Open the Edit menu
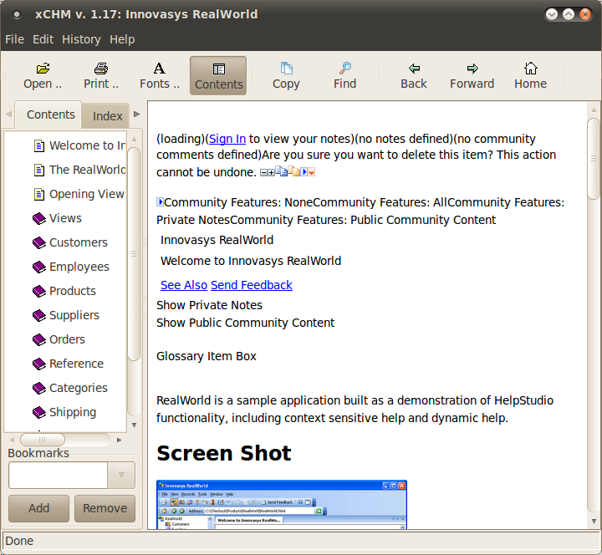The image size is (602, 555). pyautogui.click(x=43, y=39)
